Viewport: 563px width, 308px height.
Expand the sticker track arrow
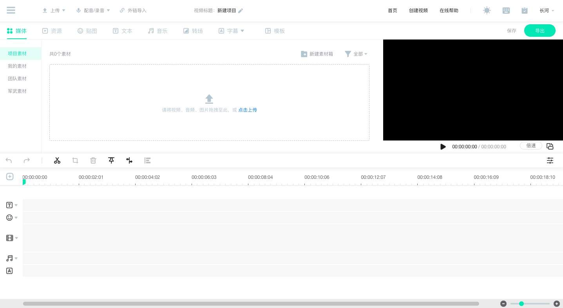tap(16, 218)
